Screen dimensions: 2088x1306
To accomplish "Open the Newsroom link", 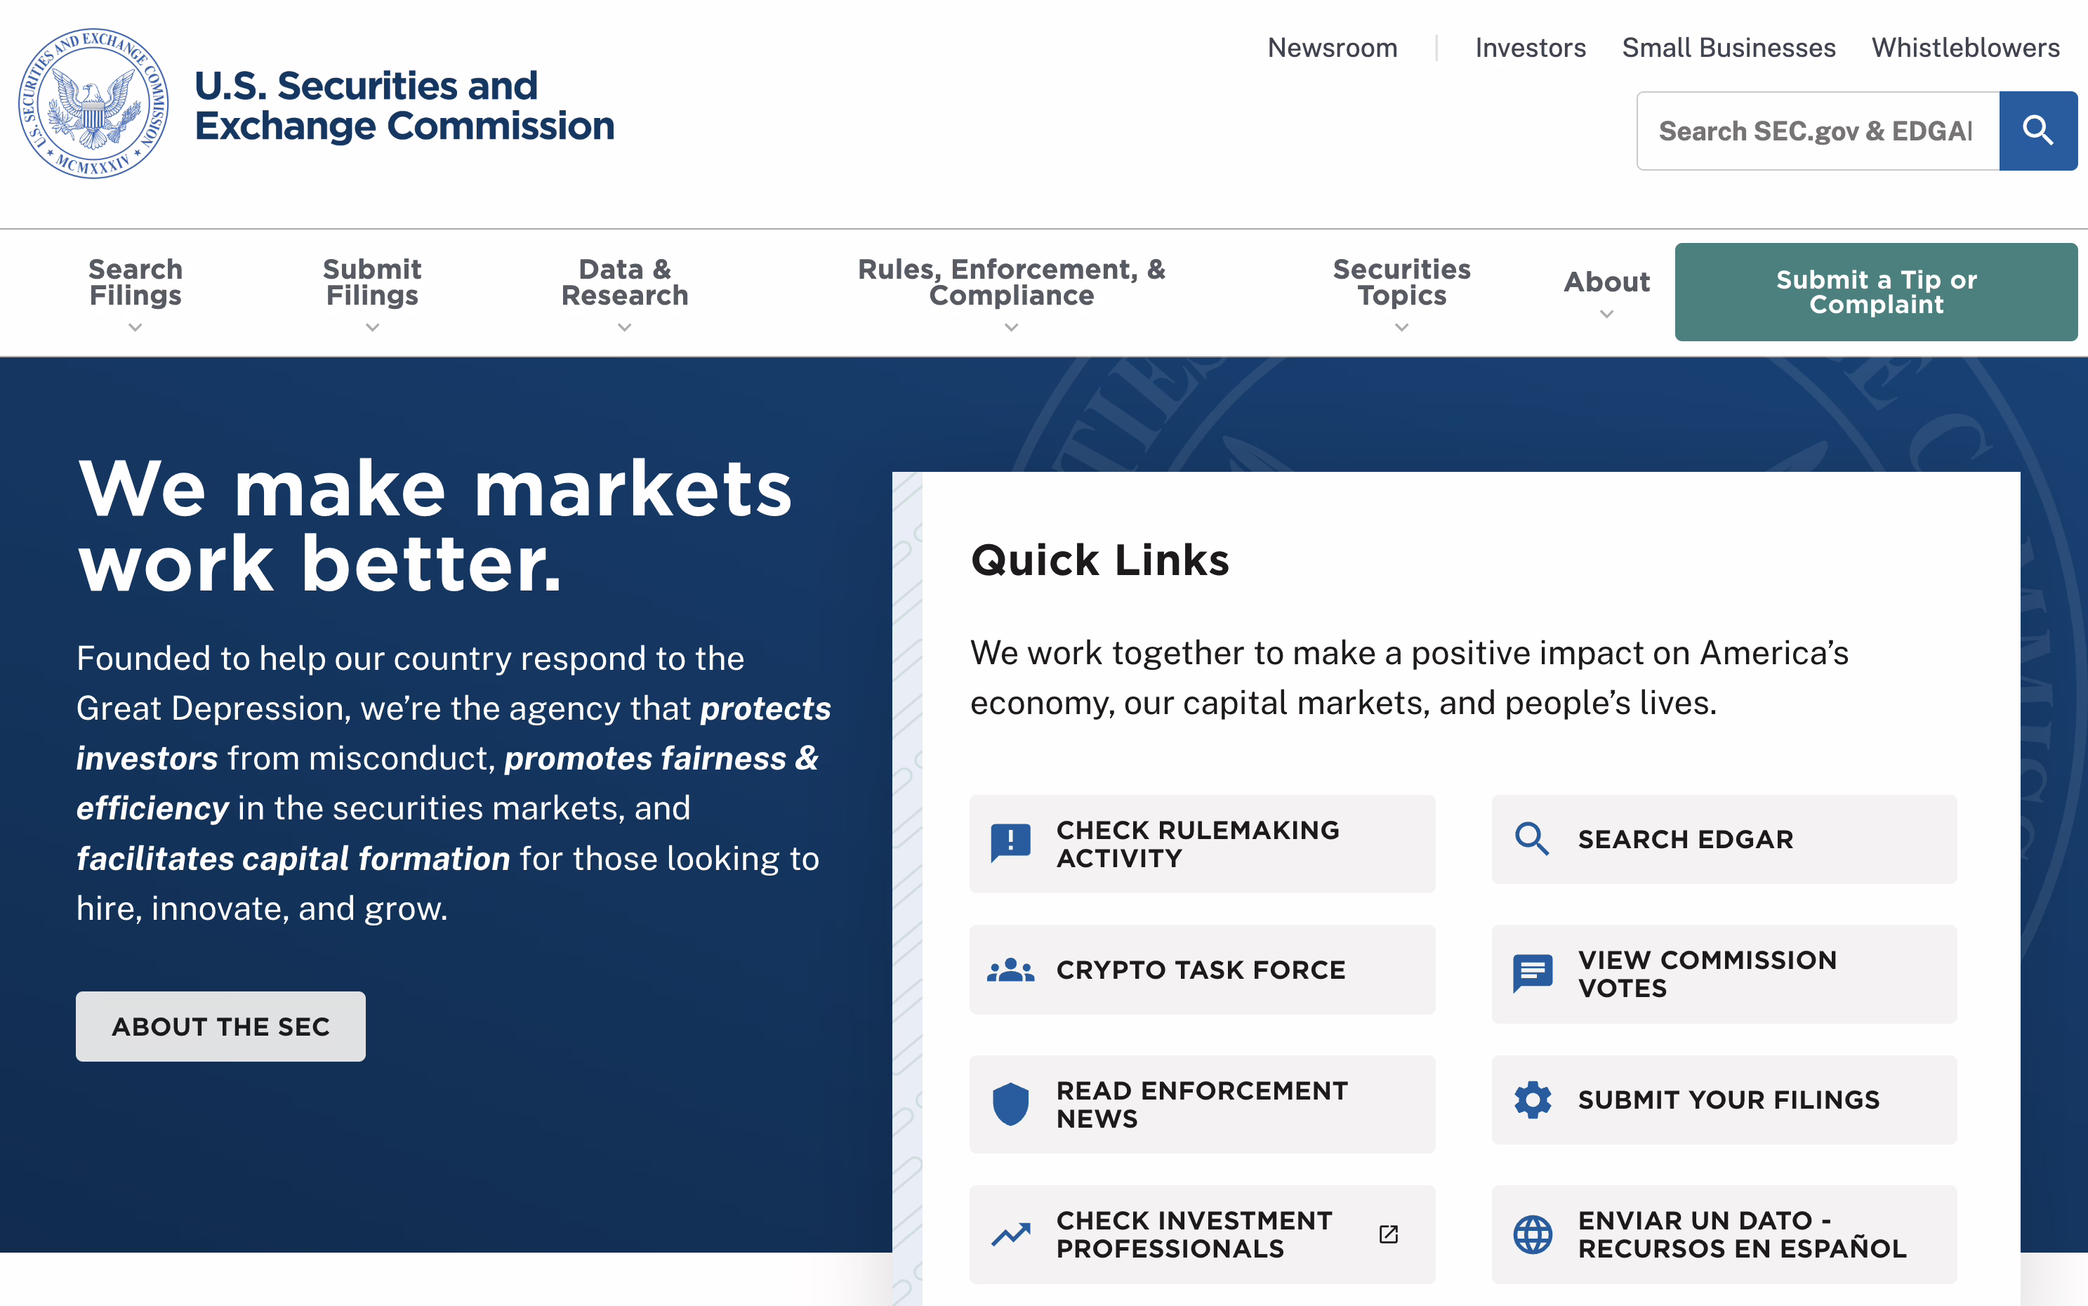I will tap(1333, 48).
